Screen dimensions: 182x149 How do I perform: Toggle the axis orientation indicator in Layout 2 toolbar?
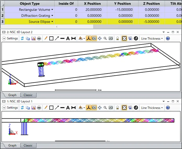[89, 38]
